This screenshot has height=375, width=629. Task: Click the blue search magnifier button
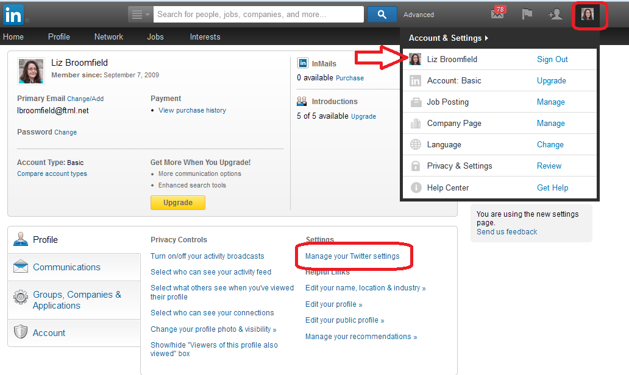pyautogui.click(x=382, y=14)
